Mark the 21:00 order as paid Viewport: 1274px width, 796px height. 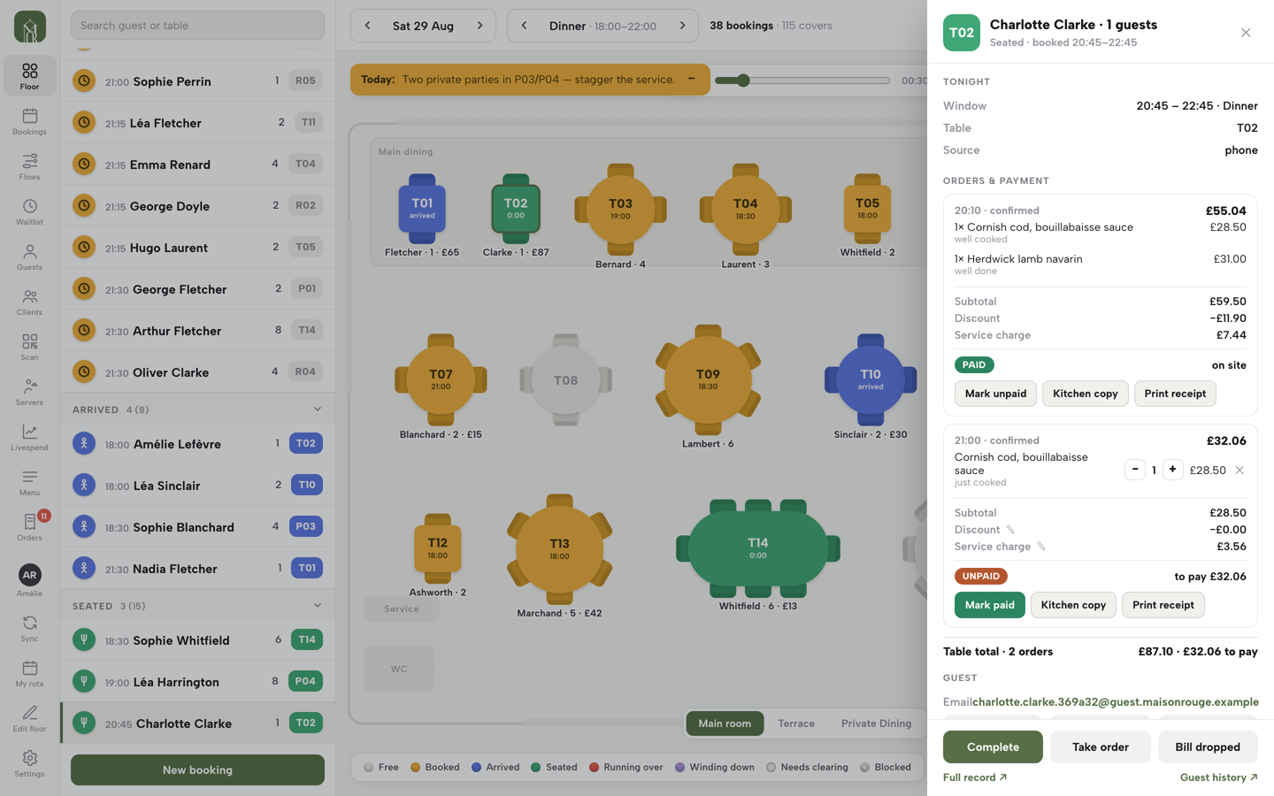coord(989,605)
